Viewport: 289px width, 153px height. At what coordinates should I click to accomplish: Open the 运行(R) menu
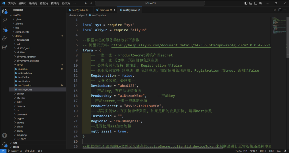66,3
